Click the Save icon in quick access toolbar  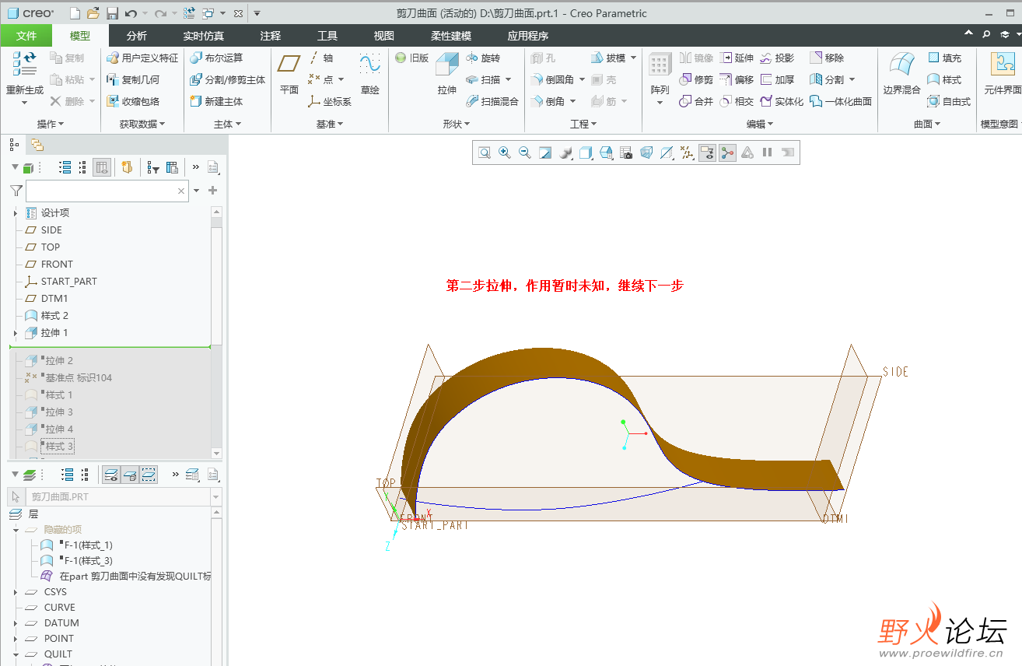pyautogui.click(x=112, y=13)
